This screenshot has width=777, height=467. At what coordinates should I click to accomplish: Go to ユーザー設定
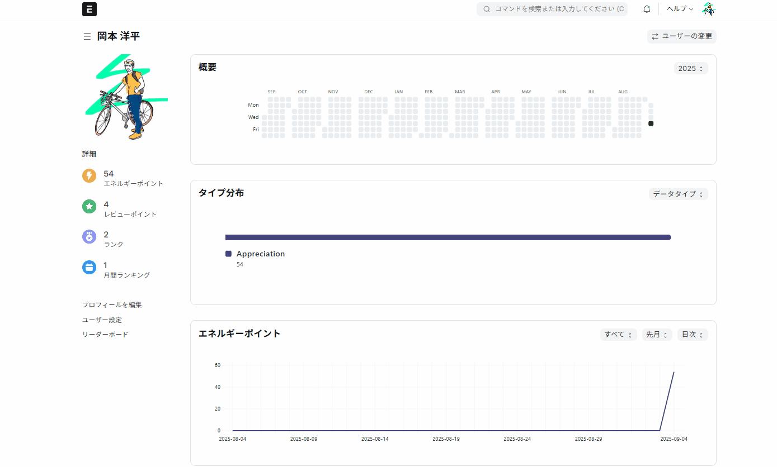tap(102, 320)
